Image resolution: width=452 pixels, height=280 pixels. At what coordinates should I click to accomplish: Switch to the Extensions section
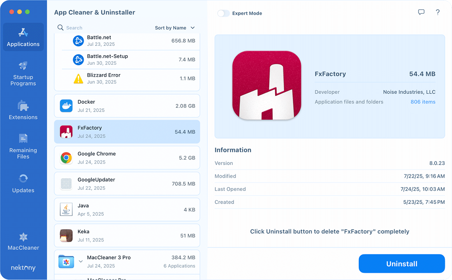pyautogui.click(x=24, y=110)
